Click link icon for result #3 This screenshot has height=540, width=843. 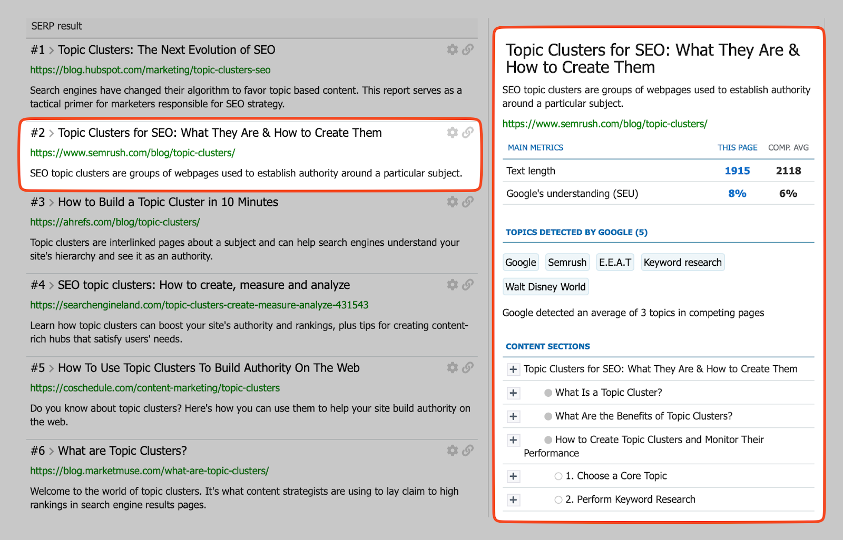point(468,202)
